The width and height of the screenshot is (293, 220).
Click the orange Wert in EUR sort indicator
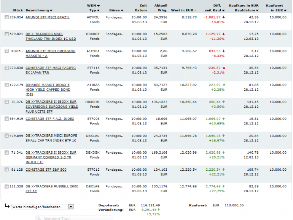[x=196, y=11]
